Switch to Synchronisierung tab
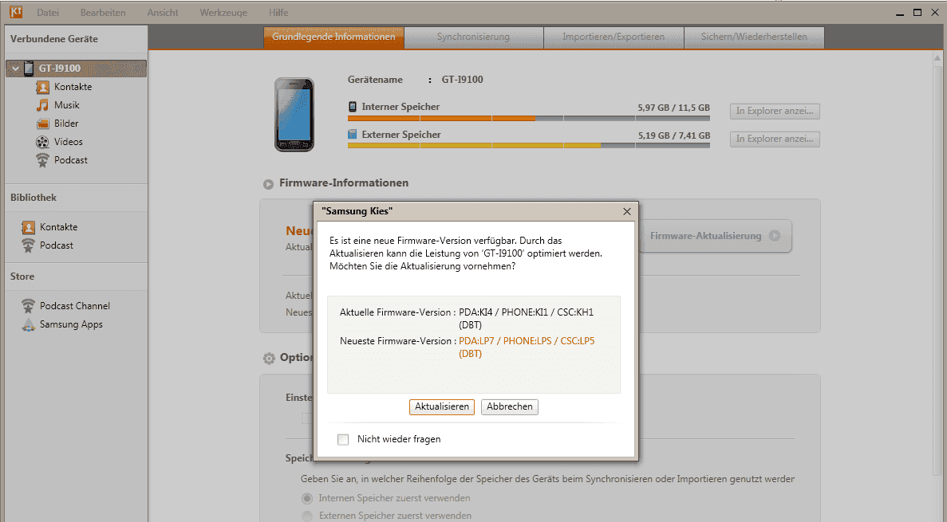Viewport: 947px width, 522px height. tap(474, 37)
